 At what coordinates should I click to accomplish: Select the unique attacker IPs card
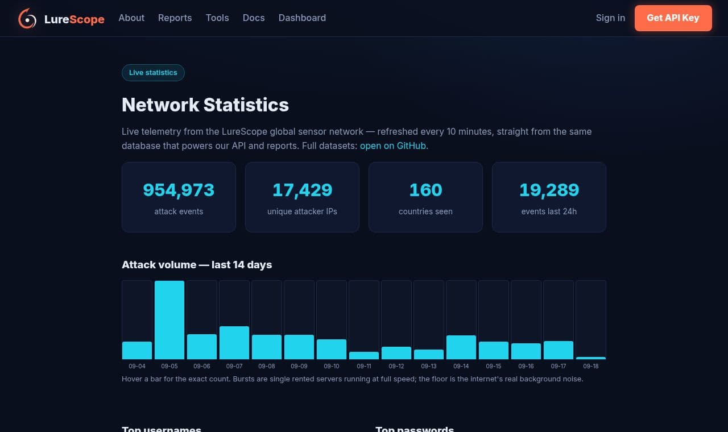tap(302, 197)
